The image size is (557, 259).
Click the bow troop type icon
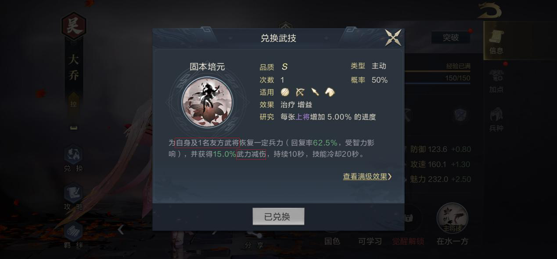(300, 92)
